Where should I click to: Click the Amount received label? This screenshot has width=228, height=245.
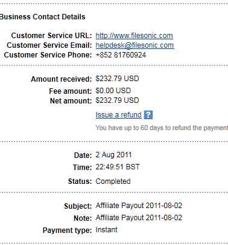coord(62,79)
